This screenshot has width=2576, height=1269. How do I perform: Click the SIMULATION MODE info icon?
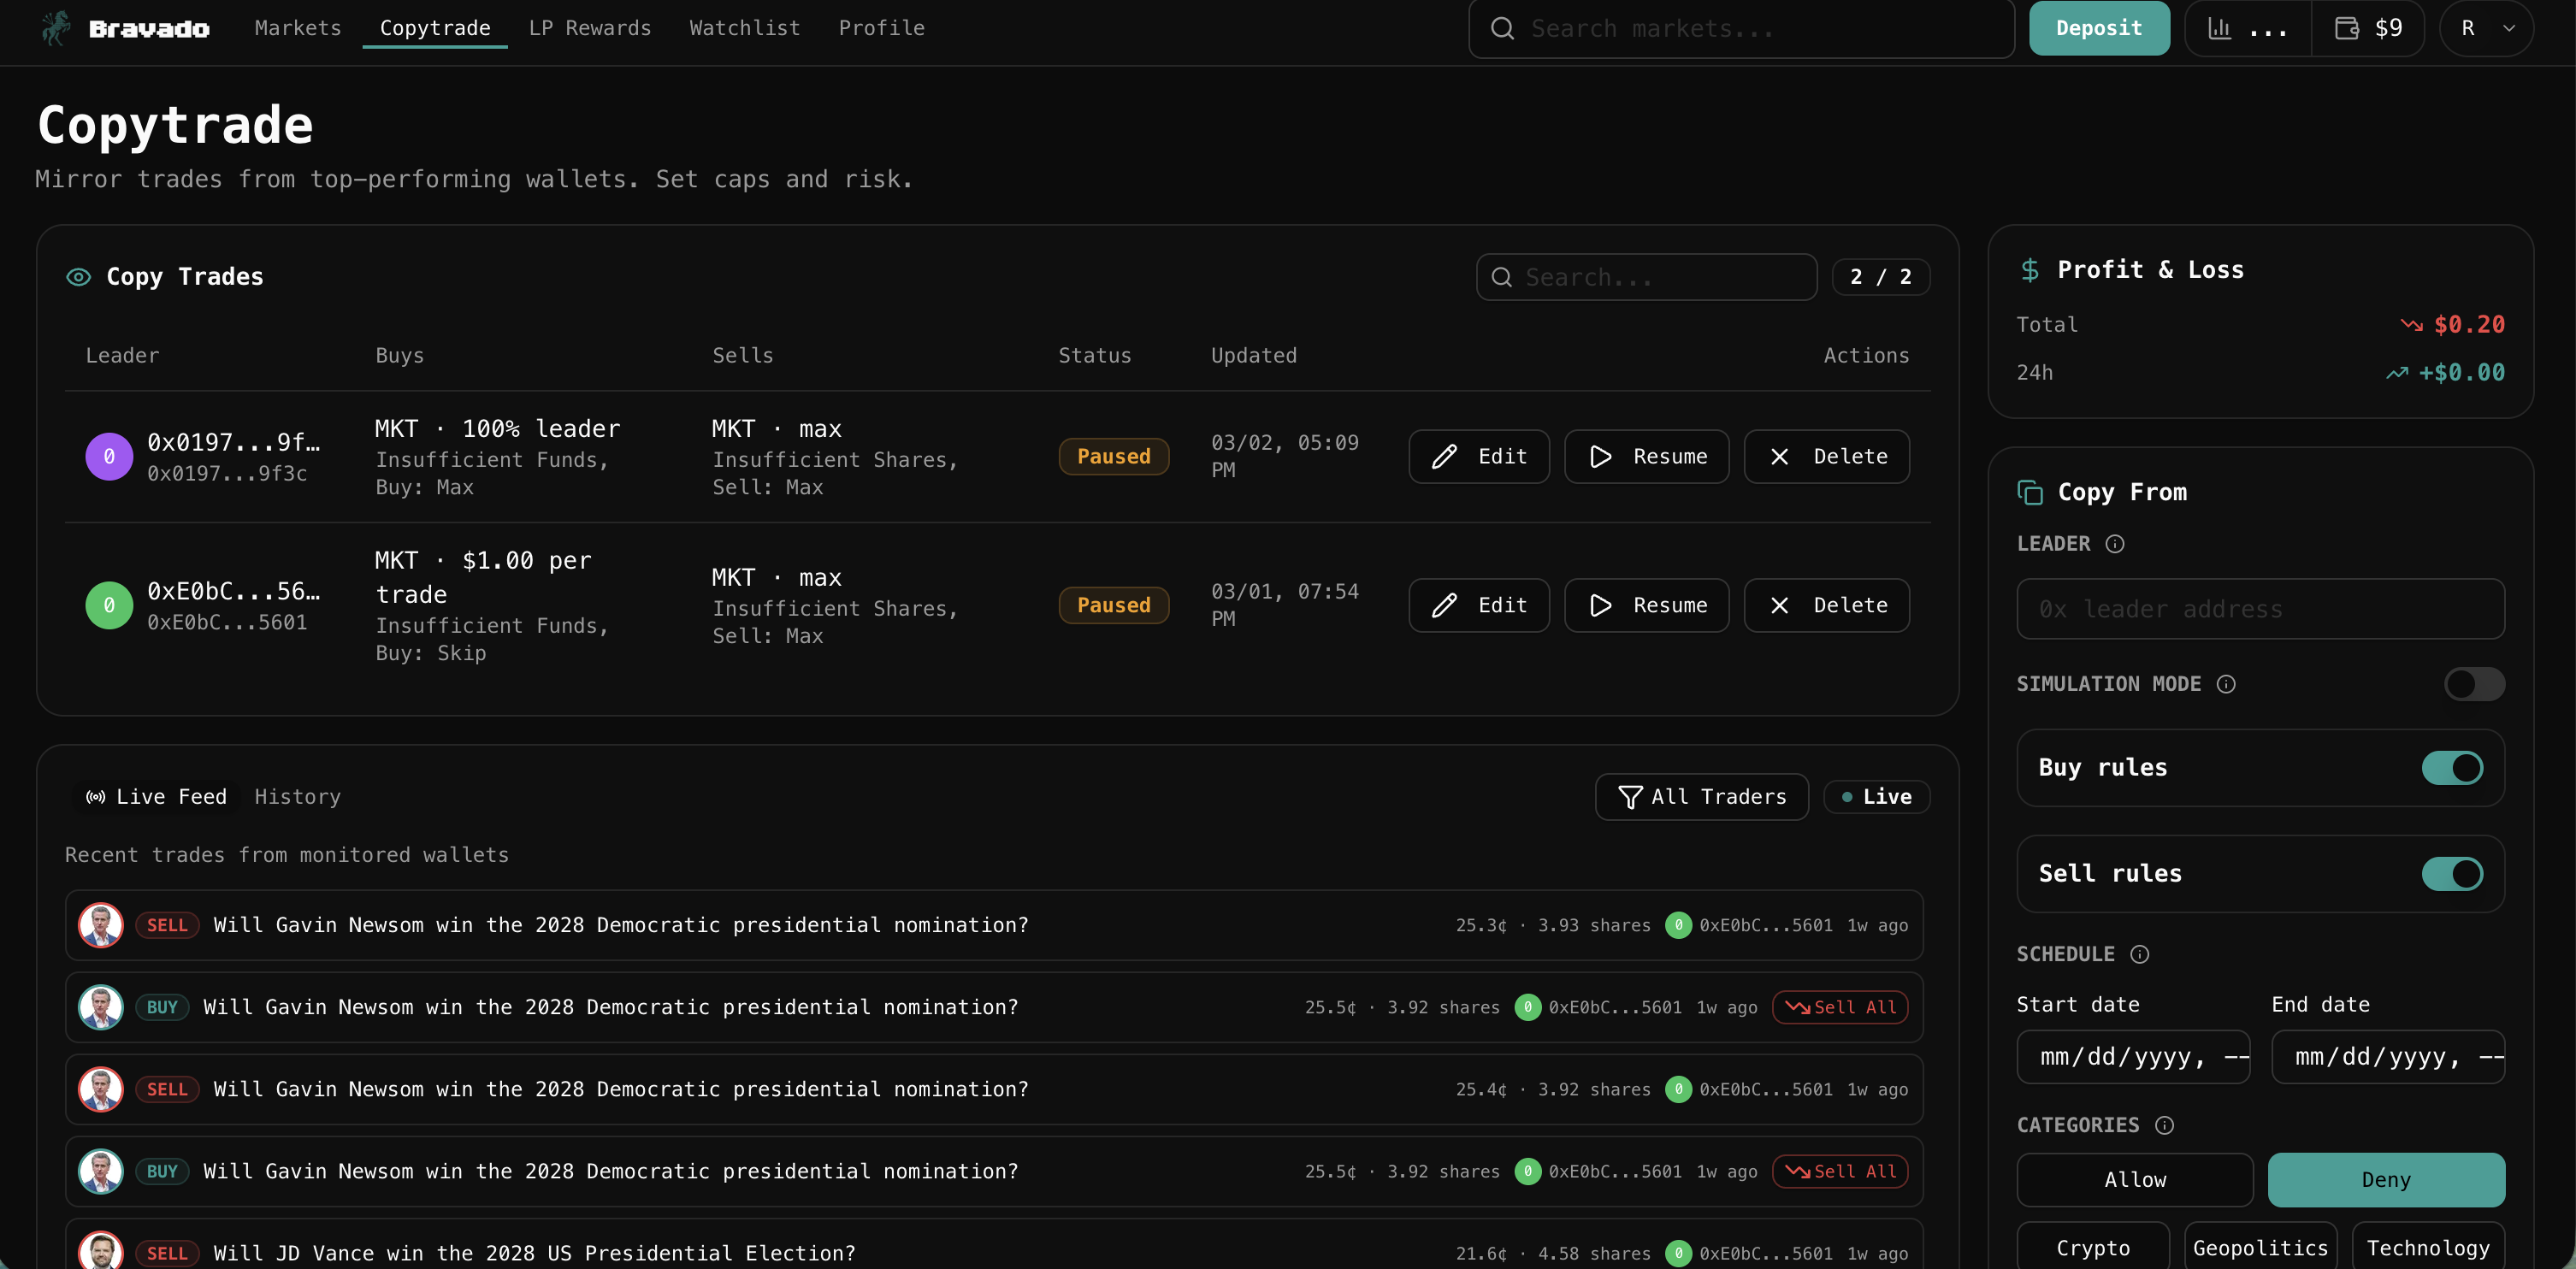click(x=2225, y=684)
